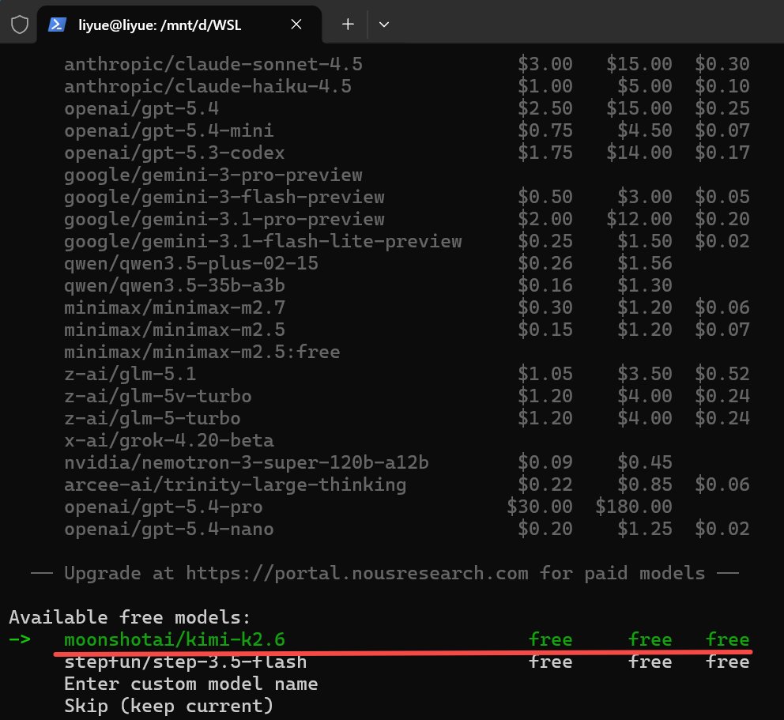Click the $30.00 price for gpt-5.4-pro
The image size is (784, 720).
pyautogui.click(x=540, y=507)
